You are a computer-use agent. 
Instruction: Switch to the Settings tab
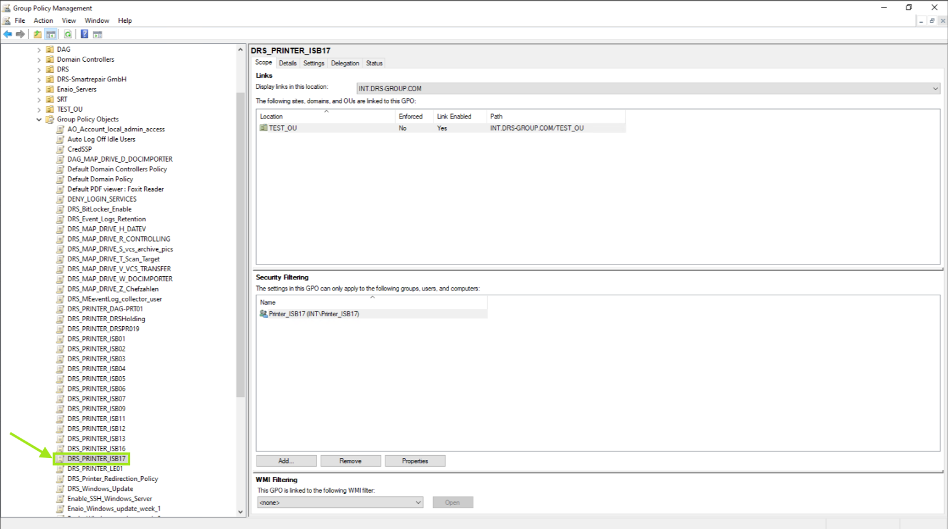point(313,64)
